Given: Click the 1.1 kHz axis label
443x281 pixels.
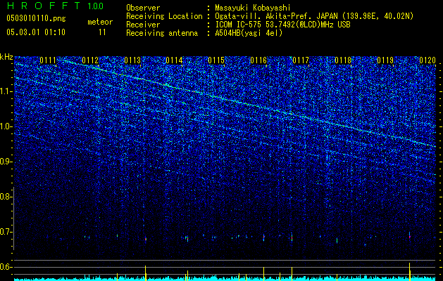Looking at the screenshot, I should 6,91.
